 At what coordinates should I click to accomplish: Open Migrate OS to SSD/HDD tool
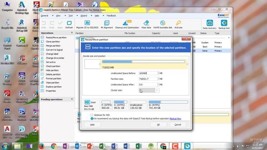click(87, 25)
